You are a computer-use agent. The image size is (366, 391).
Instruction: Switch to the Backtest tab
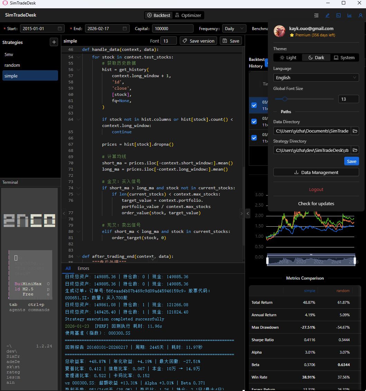pyautogui.click(x=159, y=15)
